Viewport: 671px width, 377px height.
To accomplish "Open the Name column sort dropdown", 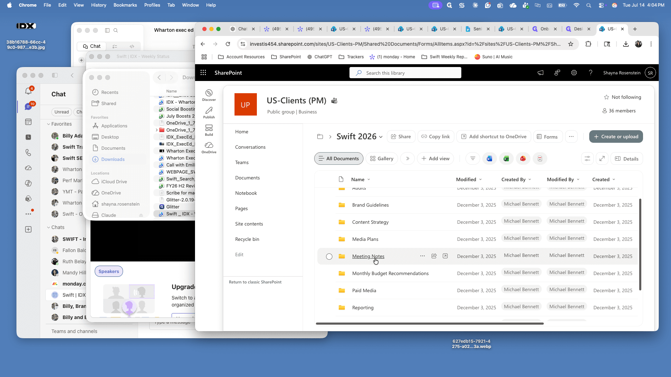I will (x=369, y=179).
